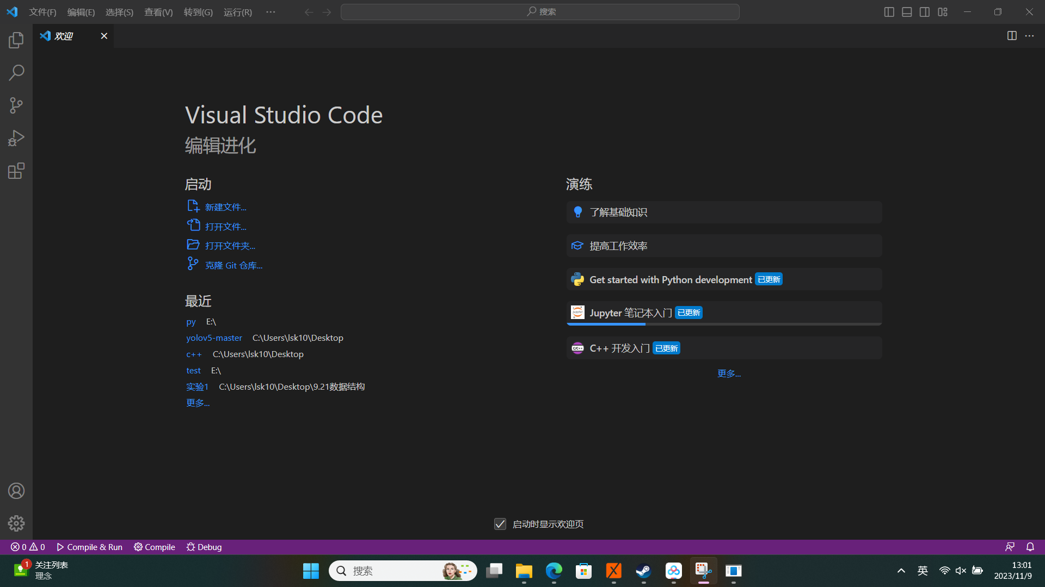Screen dimensions: 1045x587
Task: Open the Manage gear icon
Action: pos(16,523)
